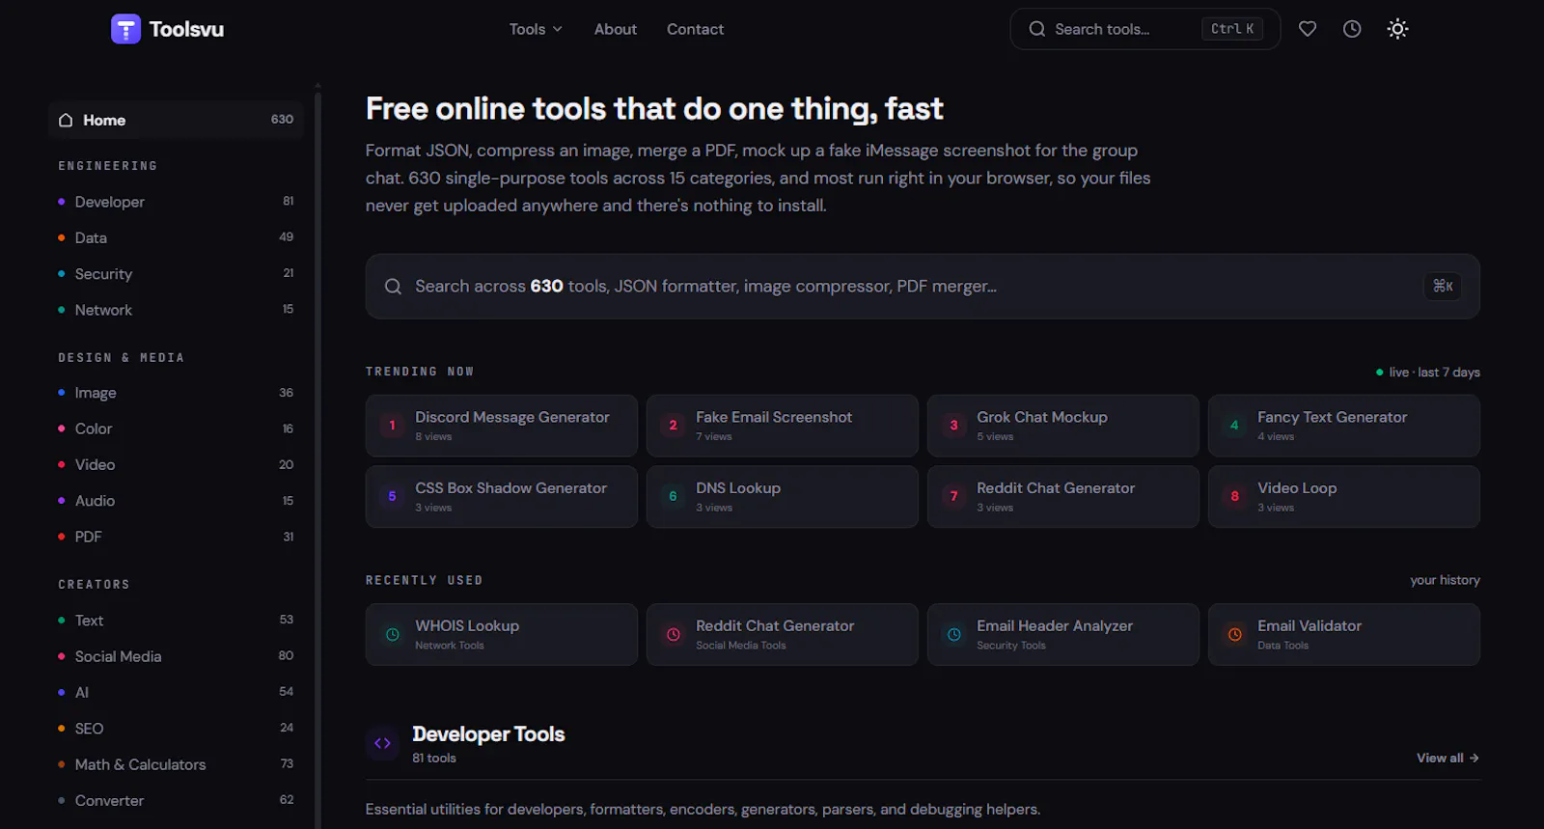The height and width of the screenshot is (829, 1544).
Task: Toggle light/dark theme sun icon
Action: (1397, 29)
